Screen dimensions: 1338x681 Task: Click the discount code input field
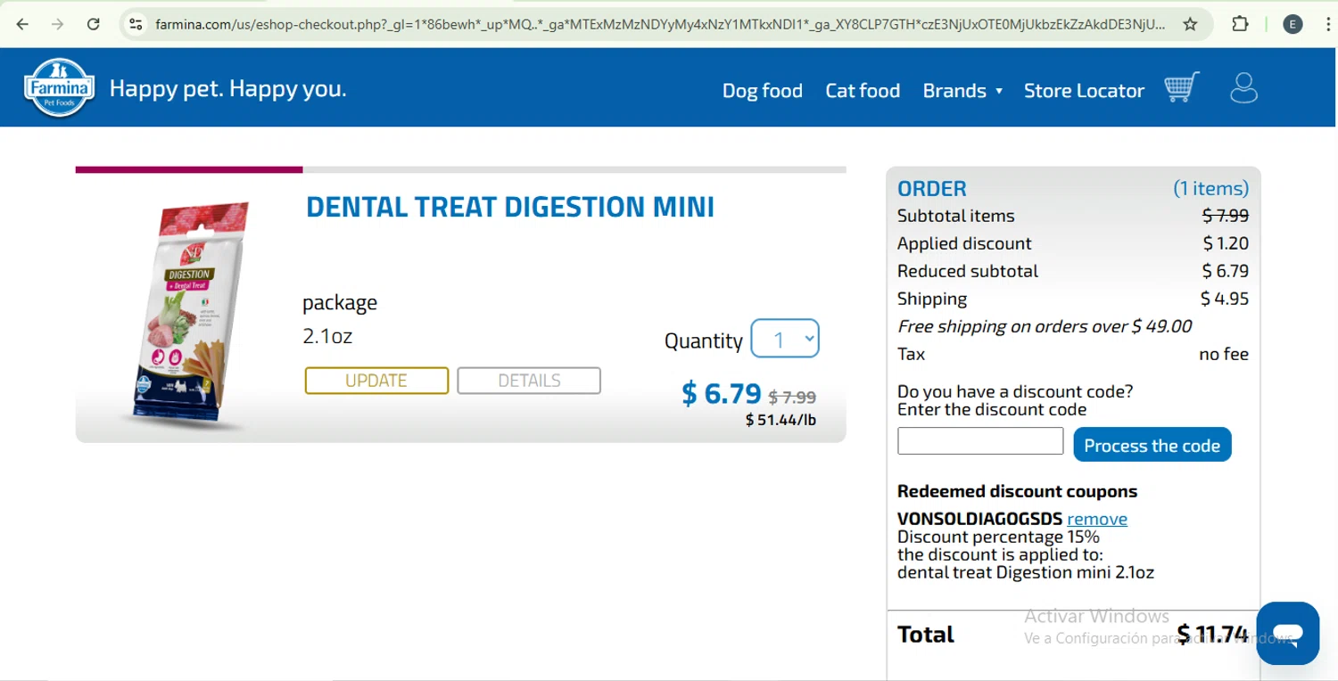tap(979, 441)
